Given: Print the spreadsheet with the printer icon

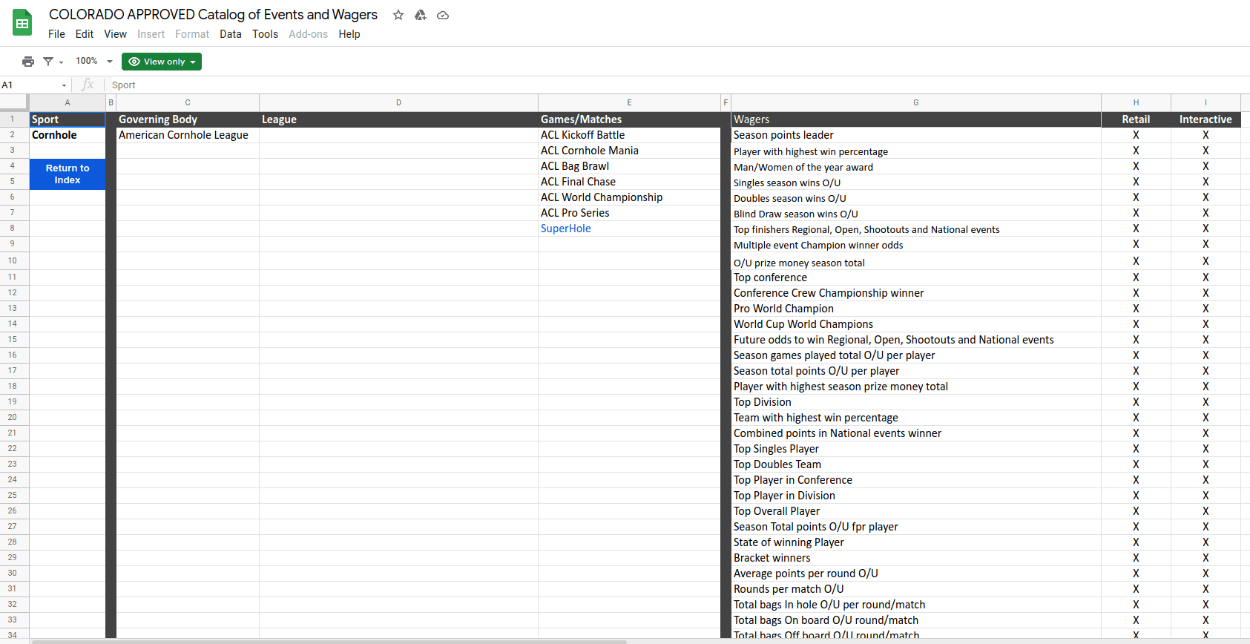Looking at the screenshot, I should pyautogui.click(x=28, y=62).
